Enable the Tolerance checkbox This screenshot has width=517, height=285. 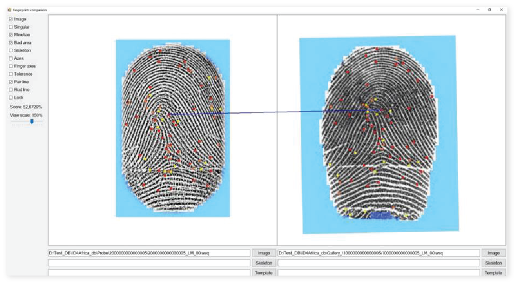11,74
